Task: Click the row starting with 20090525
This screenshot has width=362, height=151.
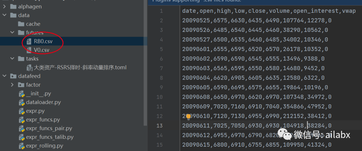Action: (x=257, y=20)
